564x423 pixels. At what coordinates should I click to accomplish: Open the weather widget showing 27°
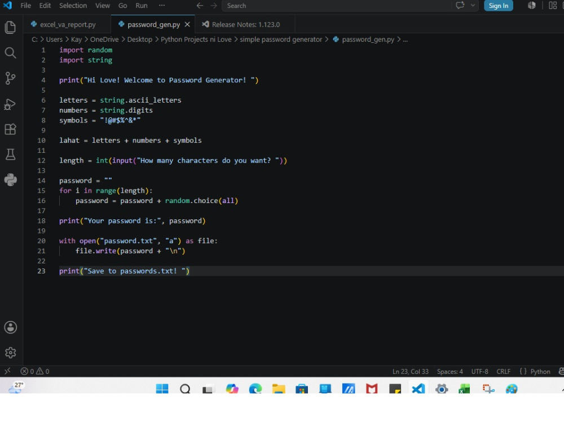[16, 387]
